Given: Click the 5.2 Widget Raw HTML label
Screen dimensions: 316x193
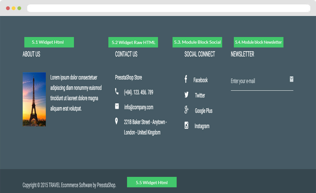Looking at the screenshot, I should pos(133,42).
